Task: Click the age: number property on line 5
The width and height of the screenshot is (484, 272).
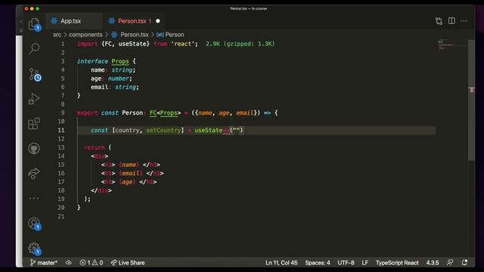Action: pyautogui.click(x=111, y=79)
